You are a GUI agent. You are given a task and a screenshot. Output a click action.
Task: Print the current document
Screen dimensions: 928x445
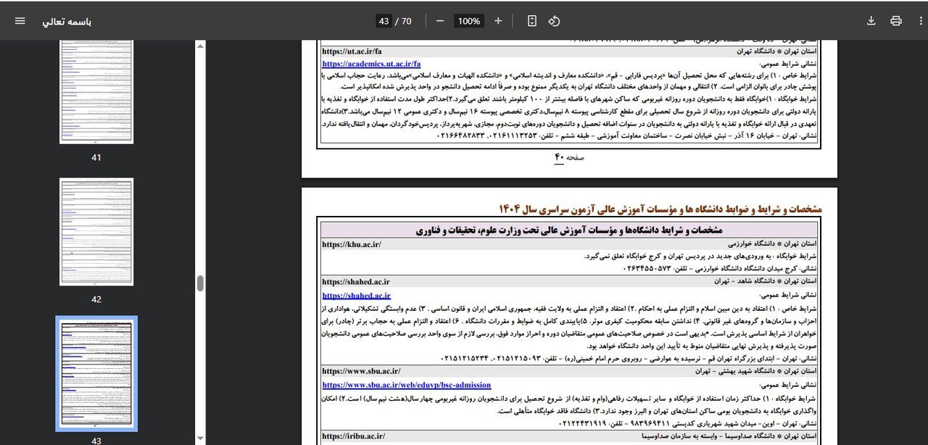click(896, 20)
